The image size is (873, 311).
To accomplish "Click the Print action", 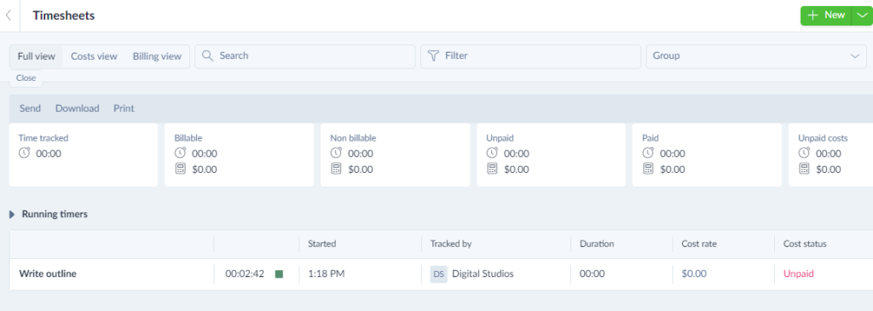I will 124,108.
